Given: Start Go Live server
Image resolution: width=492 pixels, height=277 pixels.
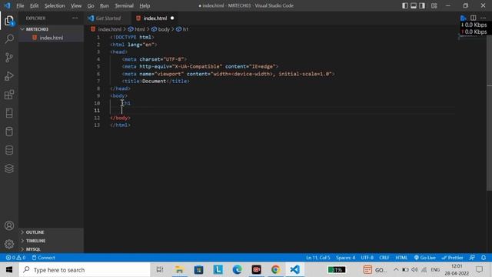Looking at the screenshot, I should [x=424, y=258].
